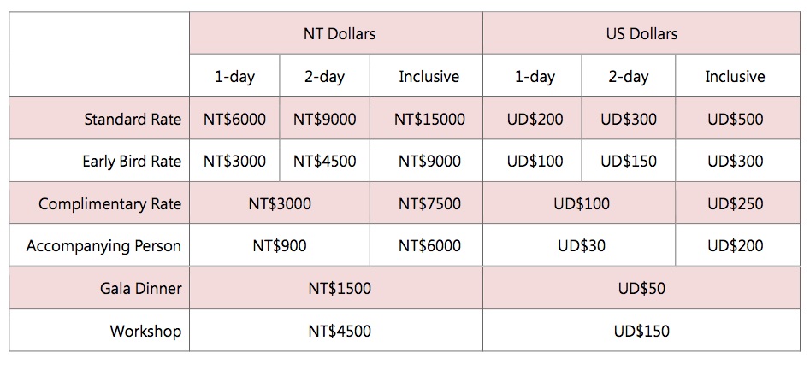Click the US Dollars header cell
The height and width of the screenshot is (370, 810).
click(x=641, y=33)
